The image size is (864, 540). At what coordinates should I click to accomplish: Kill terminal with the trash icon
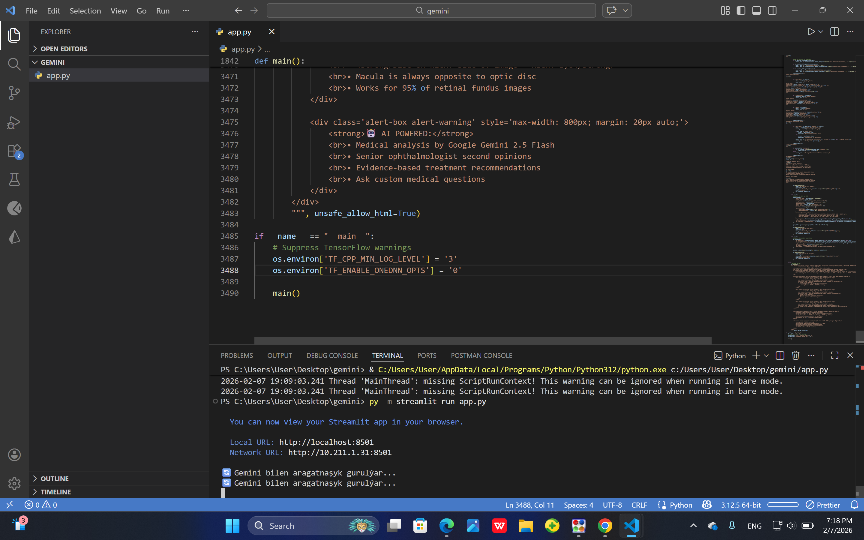796,355
